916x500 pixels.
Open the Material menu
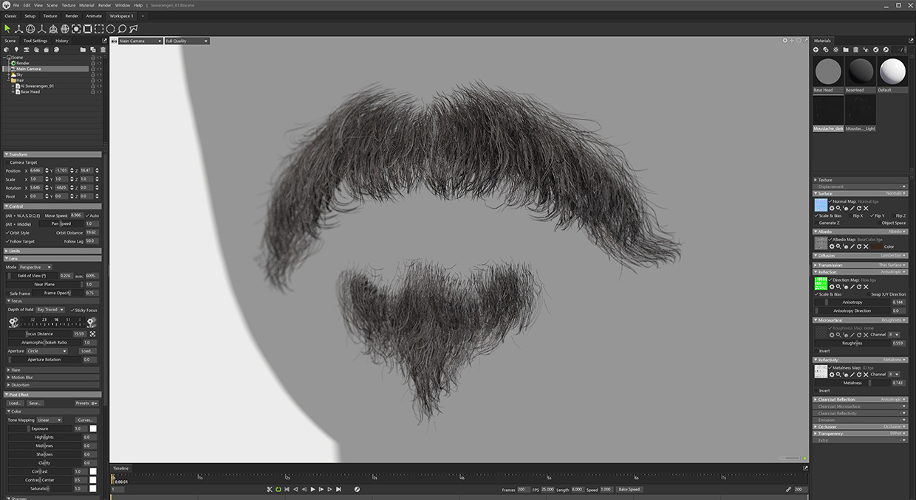point(86,5)
